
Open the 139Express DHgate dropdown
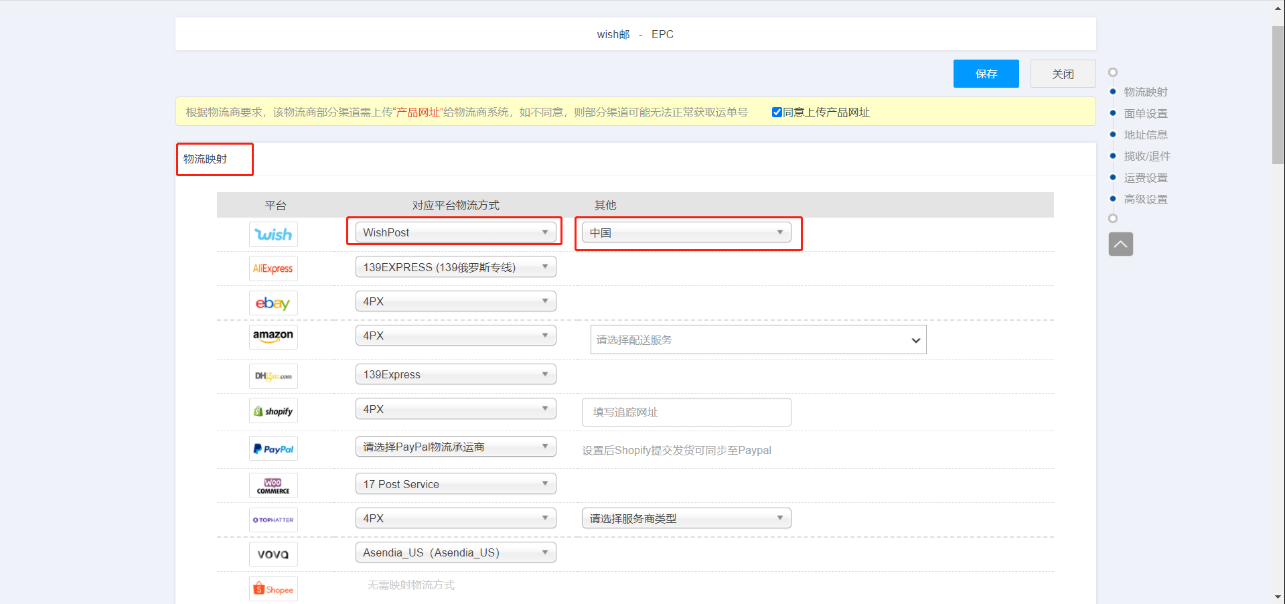(455, 374)
